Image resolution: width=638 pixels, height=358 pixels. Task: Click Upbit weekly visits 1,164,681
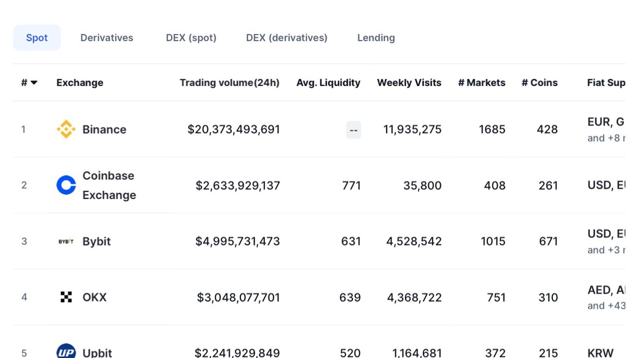[417, 353]
